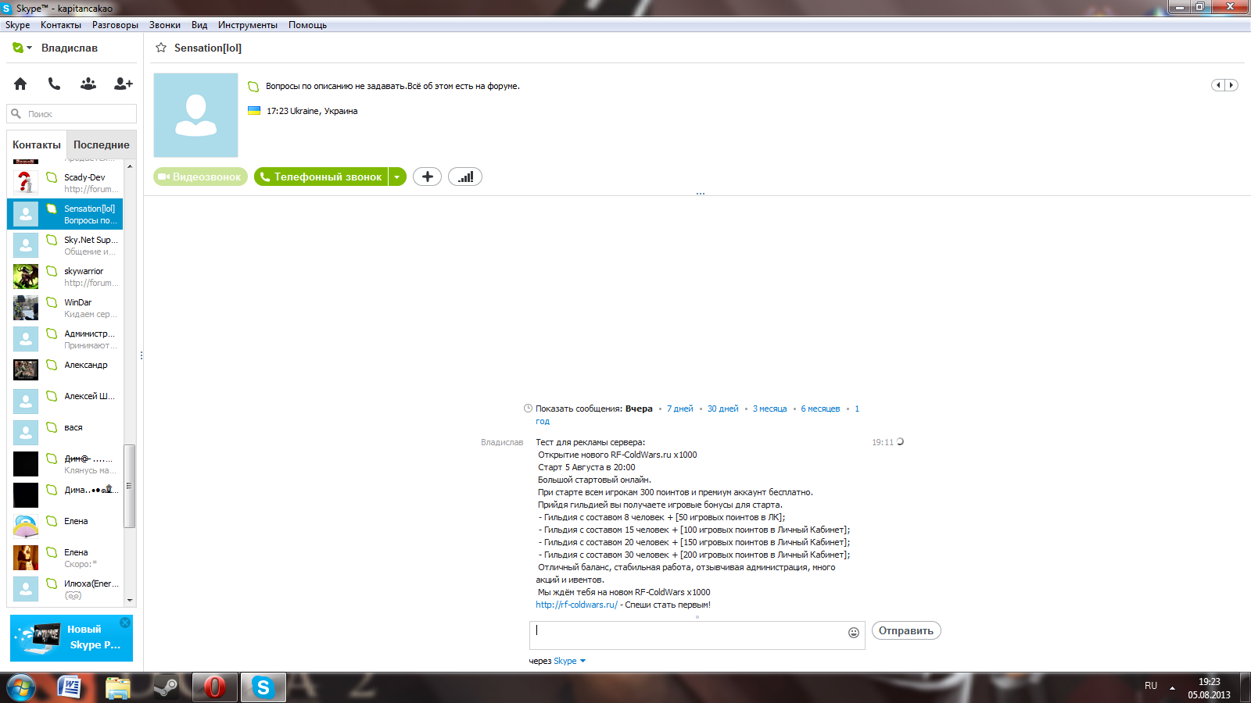Add a contact with the plus-person icon
Image resolution: width=1251 pixels, height=703 pixels.
point(123,84)
